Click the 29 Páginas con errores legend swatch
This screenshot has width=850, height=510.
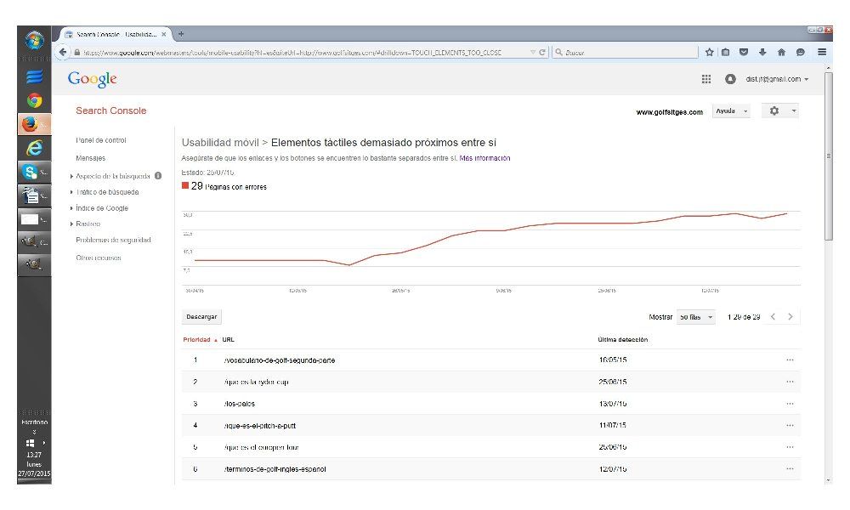click(185, 185)
